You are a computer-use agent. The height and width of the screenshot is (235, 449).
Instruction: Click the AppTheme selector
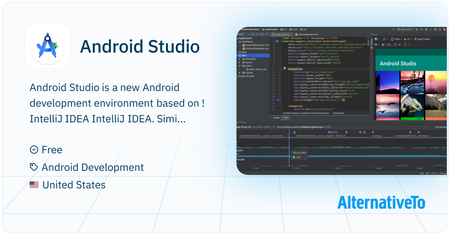click(x=422, y=39)
